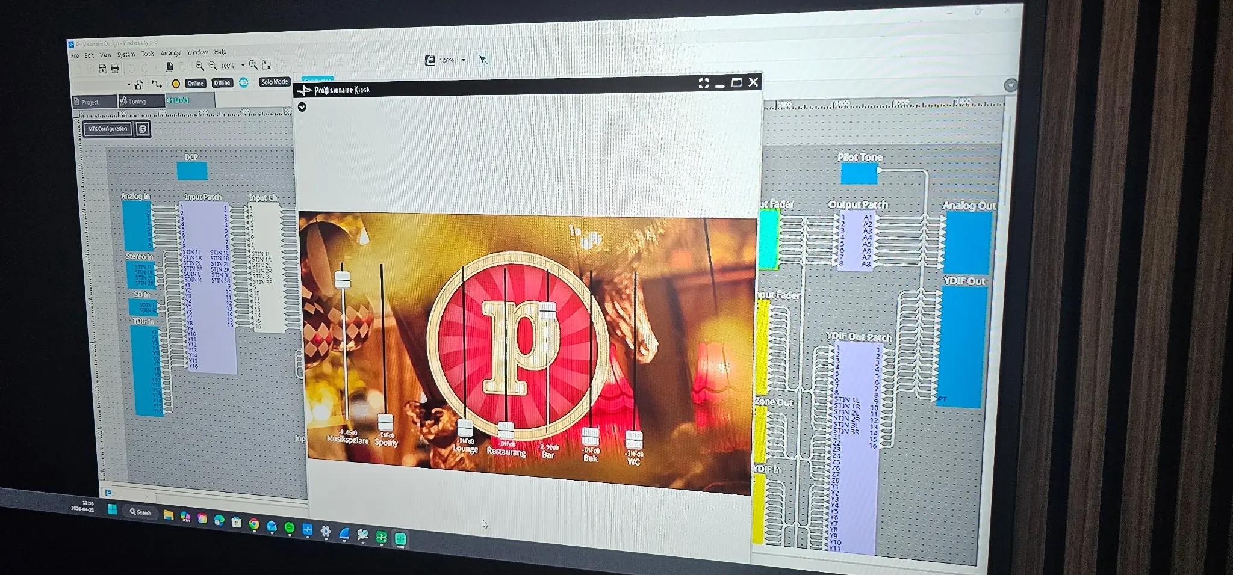Click the yellow status indicator circle

pos(176,84)
